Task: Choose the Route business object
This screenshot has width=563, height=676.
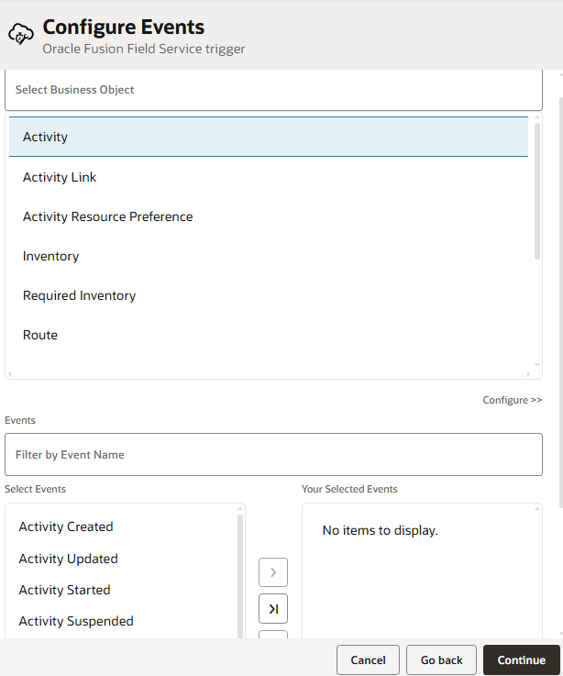Action: [269, 335]
